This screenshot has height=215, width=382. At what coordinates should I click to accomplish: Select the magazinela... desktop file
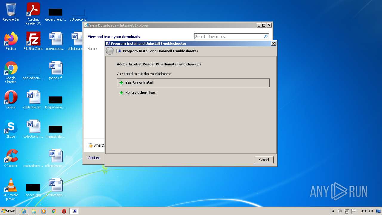(56, 131)
